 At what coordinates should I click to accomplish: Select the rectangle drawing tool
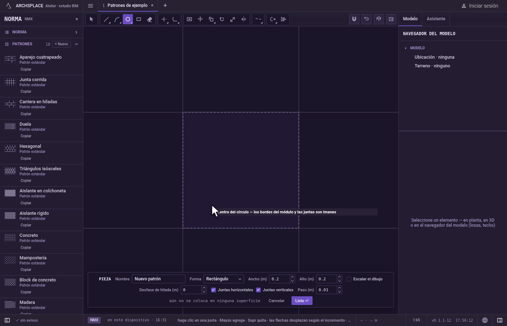(139, 19)
